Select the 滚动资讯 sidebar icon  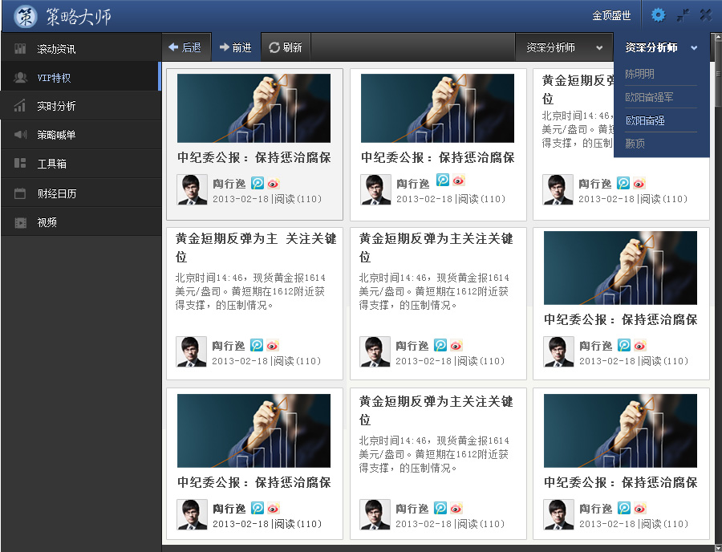coord(20,48)
